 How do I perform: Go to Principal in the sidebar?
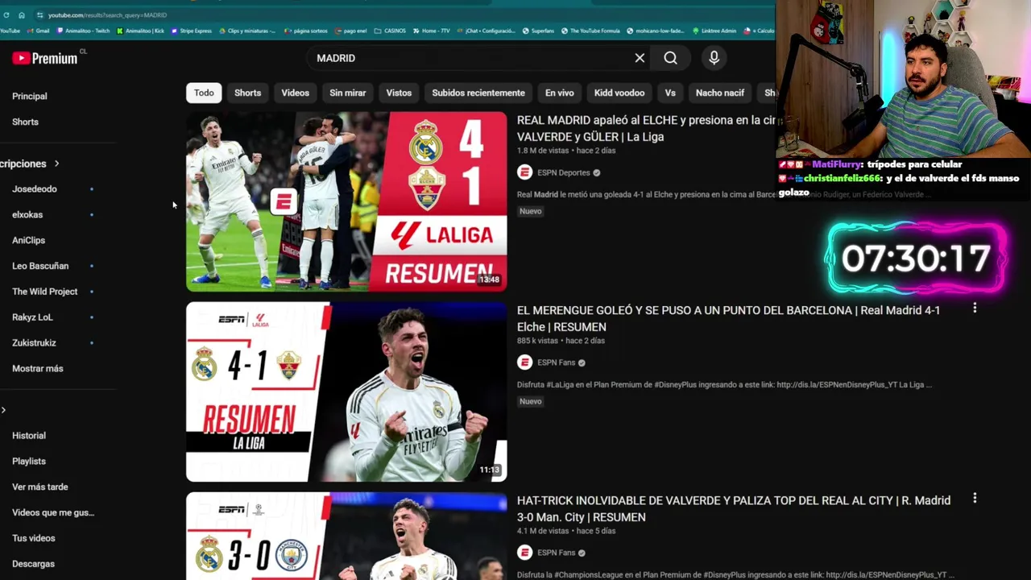(x=30, y=96)
